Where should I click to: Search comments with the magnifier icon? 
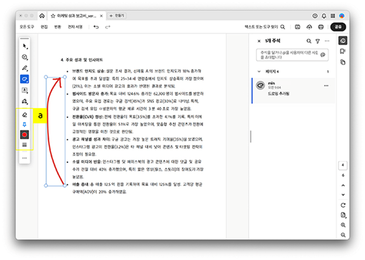[x=309, y=41]
